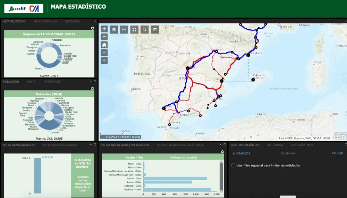Reset map to default home extent

[104, 45]
